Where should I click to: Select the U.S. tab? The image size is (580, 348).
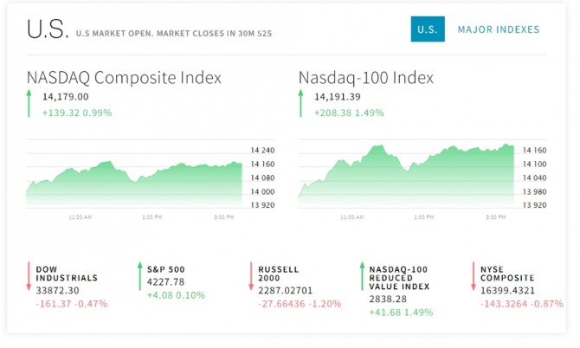pyautogui.click(x=428, y=29)
